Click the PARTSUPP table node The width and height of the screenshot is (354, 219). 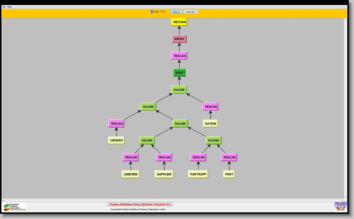point(198,174)
